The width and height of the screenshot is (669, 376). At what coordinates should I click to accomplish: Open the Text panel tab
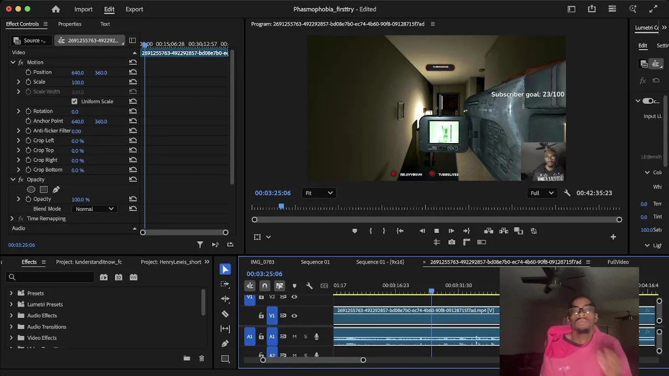[105, 24]
